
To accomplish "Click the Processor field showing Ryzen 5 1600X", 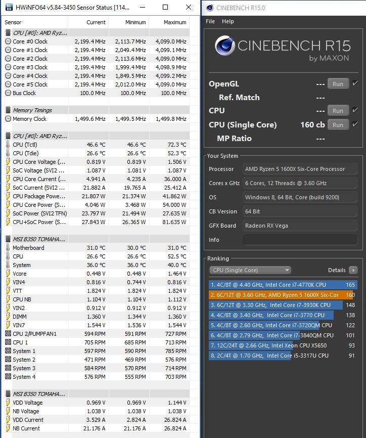I will 300,169.
